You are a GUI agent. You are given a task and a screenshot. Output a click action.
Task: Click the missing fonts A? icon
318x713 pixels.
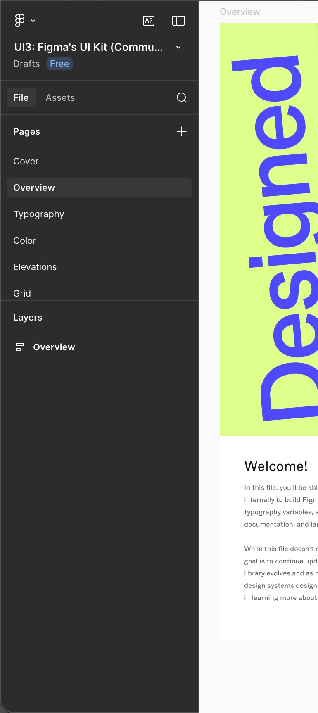[149, 21]
